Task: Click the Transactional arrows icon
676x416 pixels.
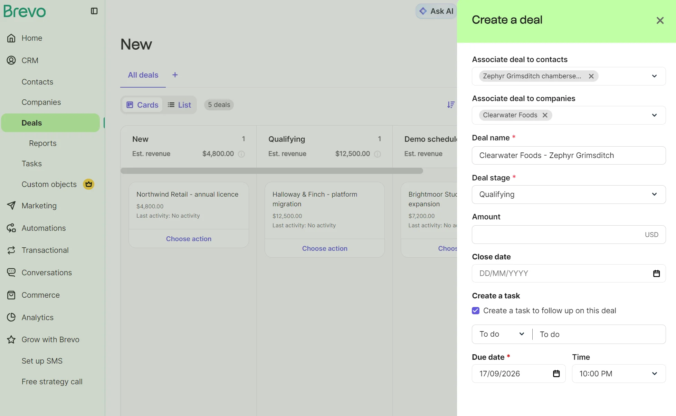Action: (11, 250)
